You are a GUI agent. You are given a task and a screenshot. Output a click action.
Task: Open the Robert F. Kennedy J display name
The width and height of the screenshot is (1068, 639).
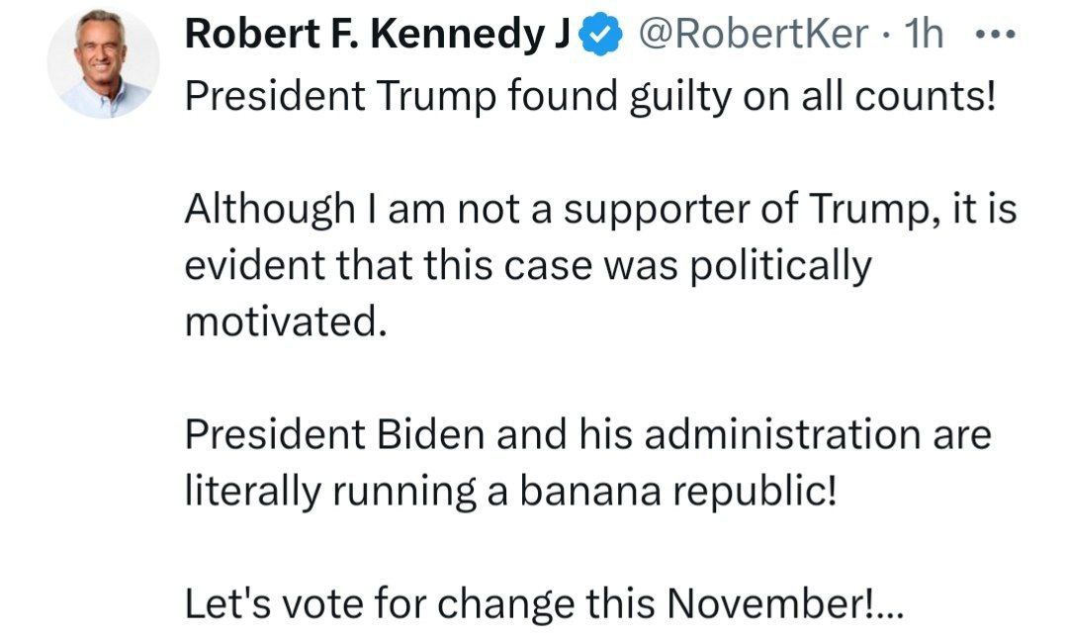pyautogui.click(x=378, y=36)
